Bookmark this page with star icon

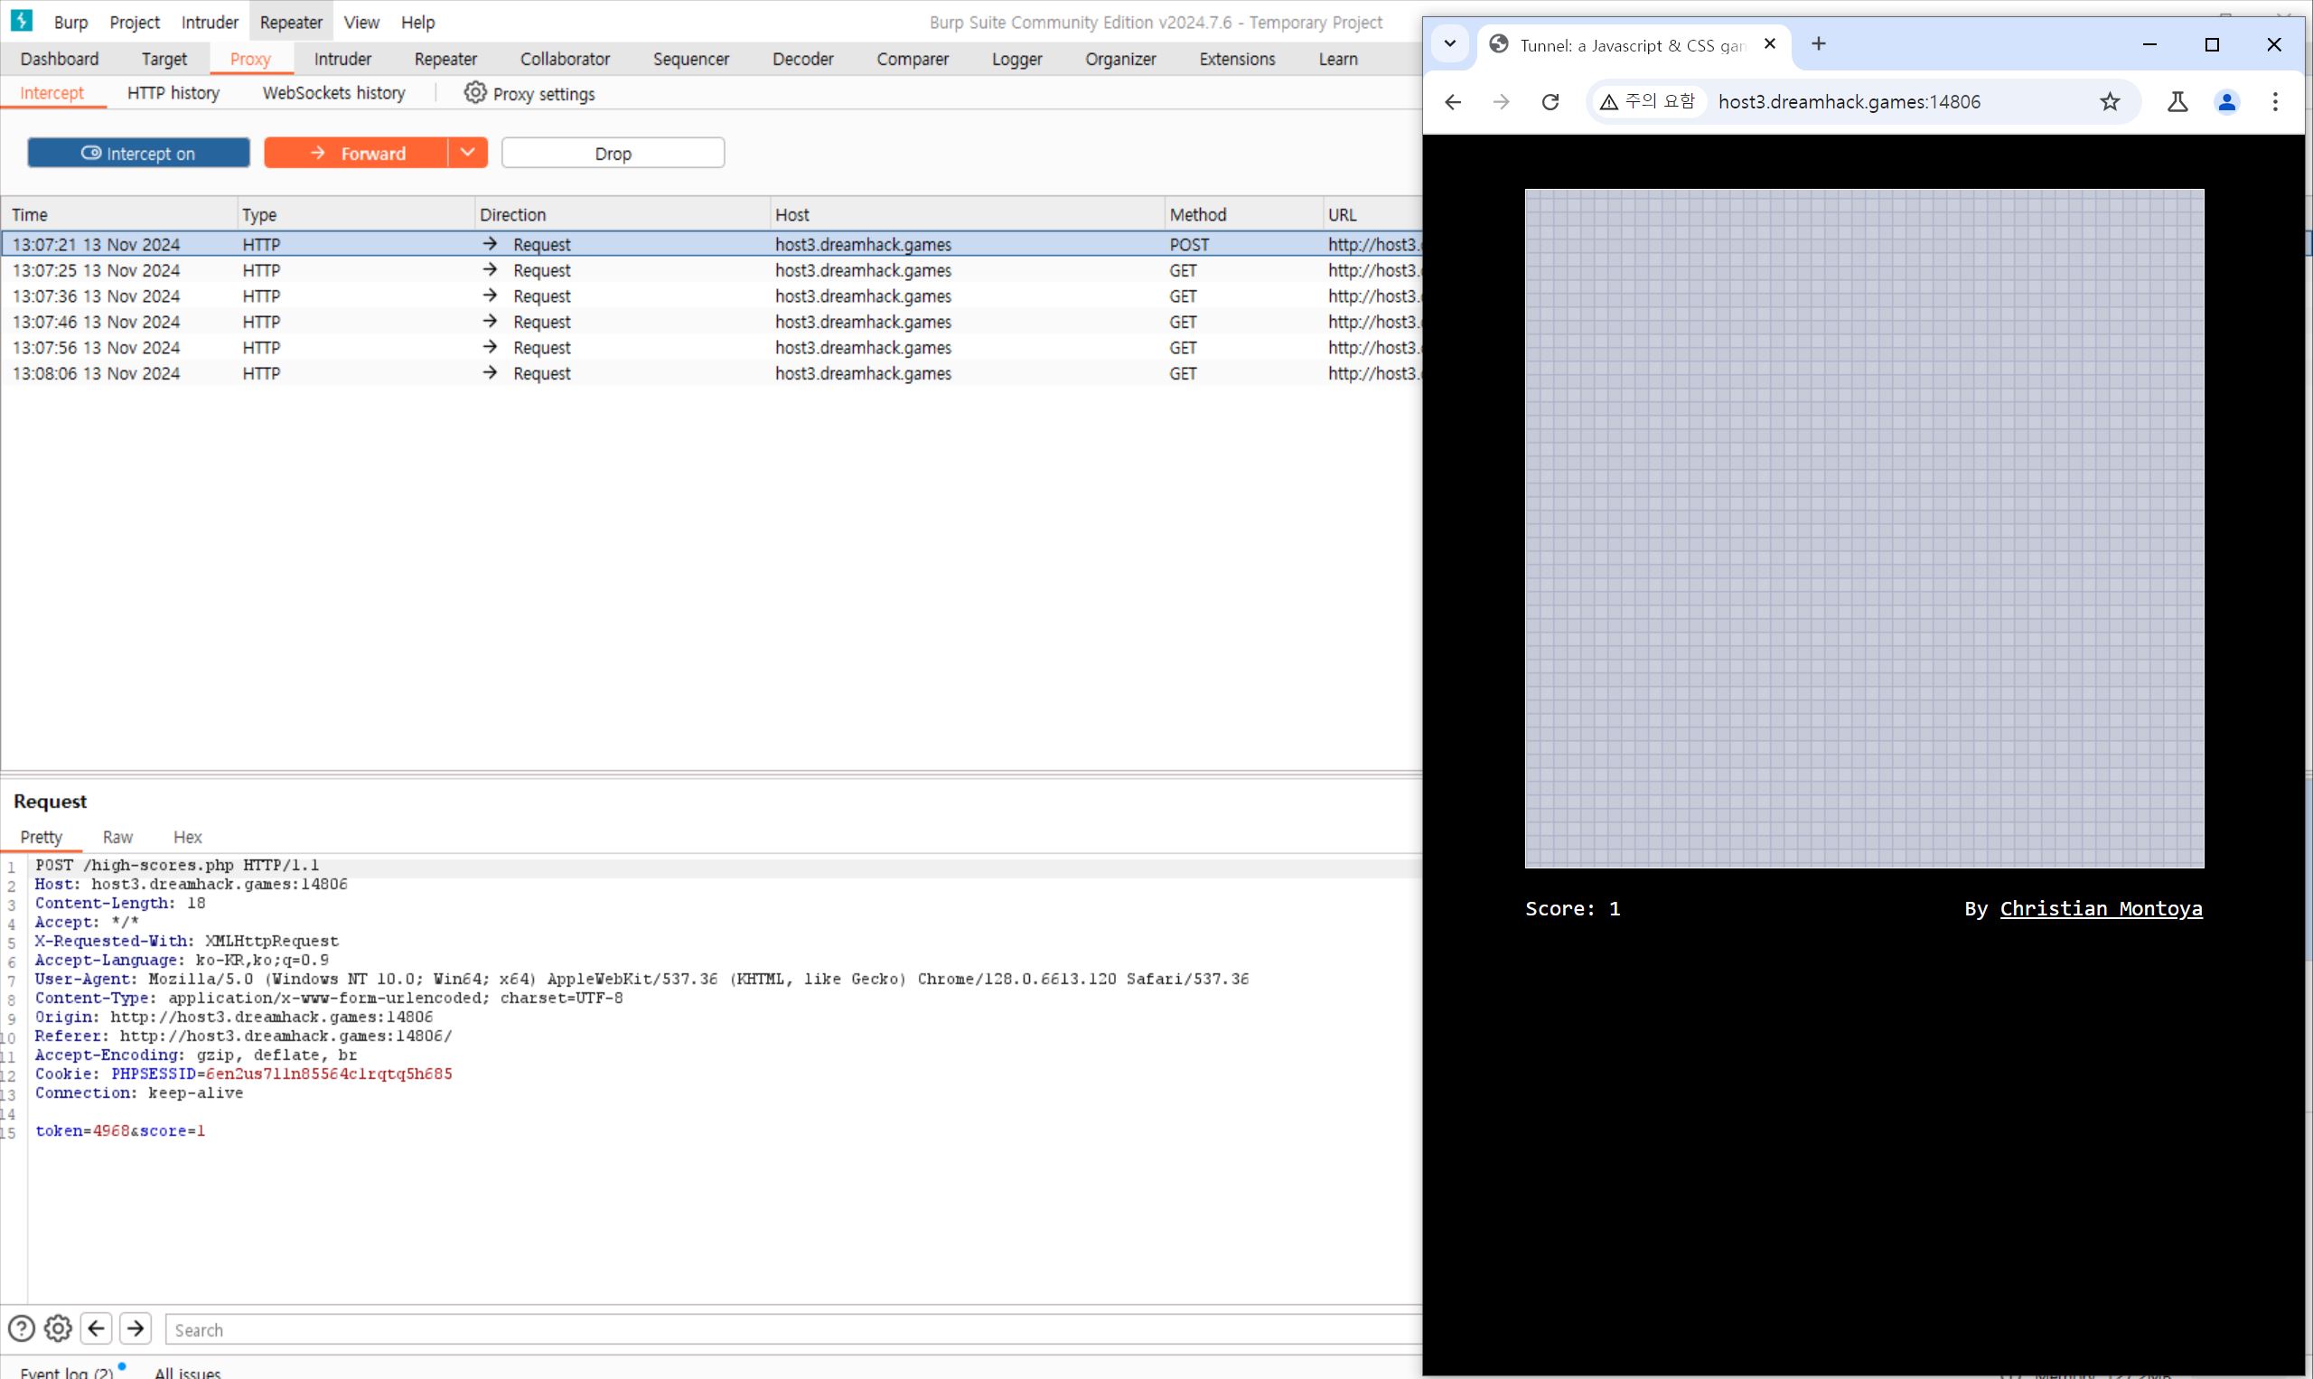click(x=2110, y=102)
